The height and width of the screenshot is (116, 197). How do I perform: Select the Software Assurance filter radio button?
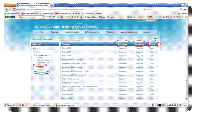(37, 70)
